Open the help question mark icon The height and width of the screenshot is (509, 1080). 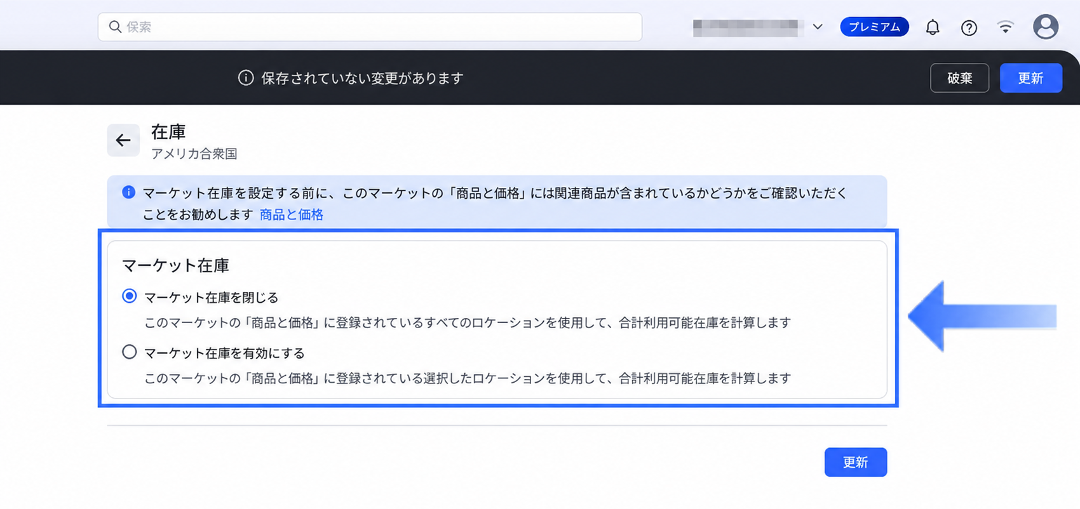(969, 27)
